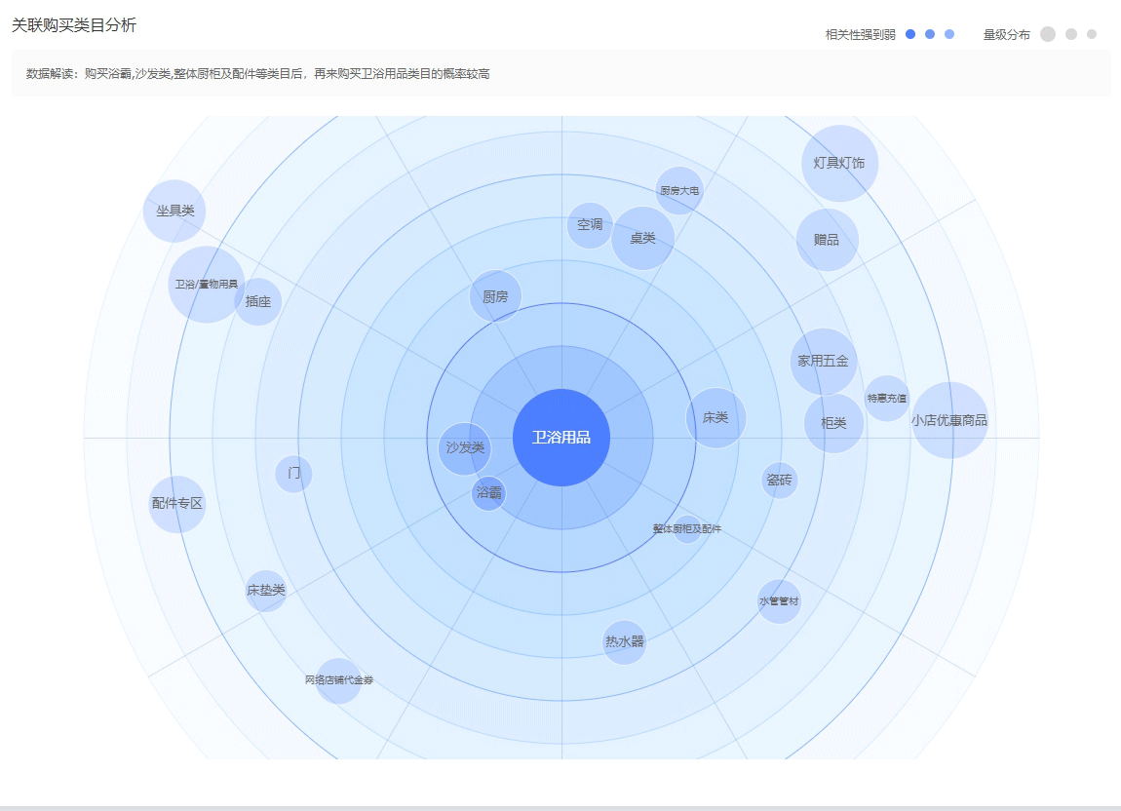Viewport: 1121px width, 811px height.
Task: Click the lightest blue correlation legend dot
Action: (949, 34)
